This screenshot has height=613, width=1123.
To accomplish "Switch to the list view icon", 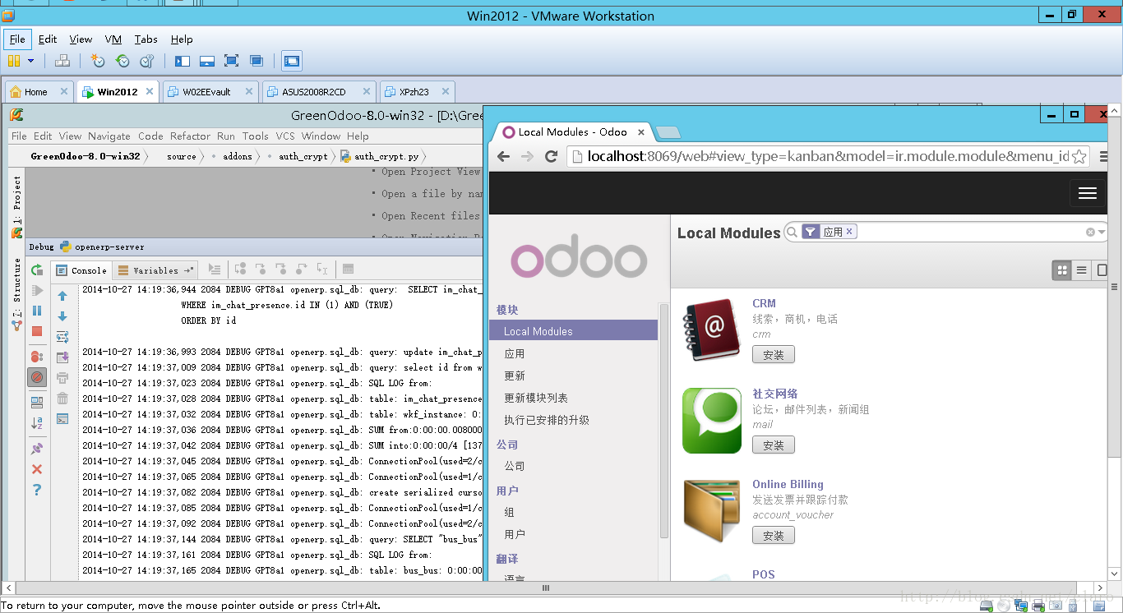I will click(x=1082, y=270).
